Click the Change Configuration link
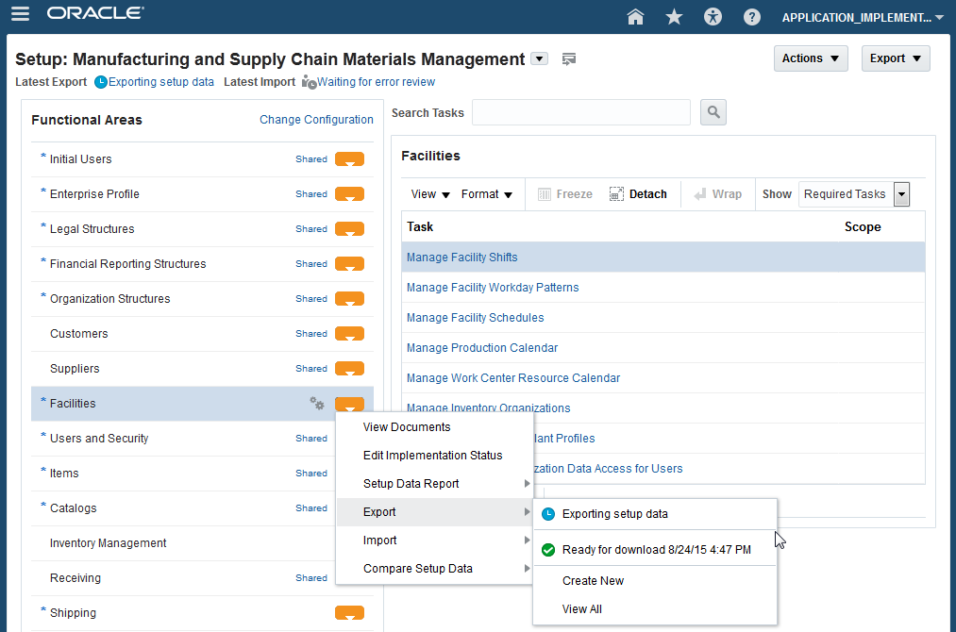The image size is (956, 632). pos(316,120)
